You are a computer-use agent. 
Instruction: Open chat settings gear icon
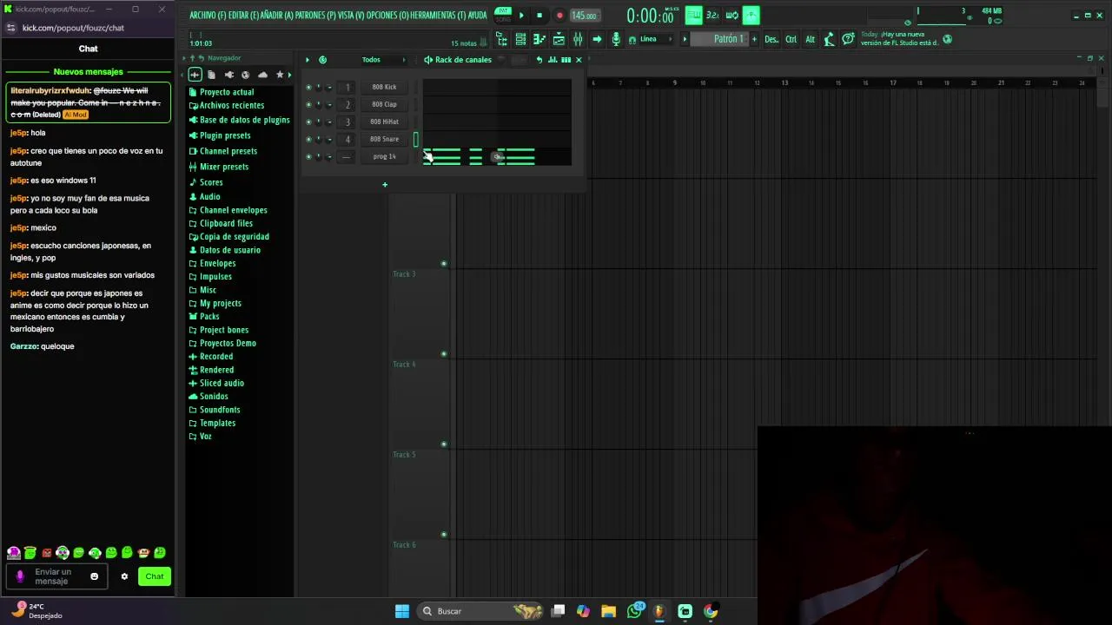click(124, 576)
